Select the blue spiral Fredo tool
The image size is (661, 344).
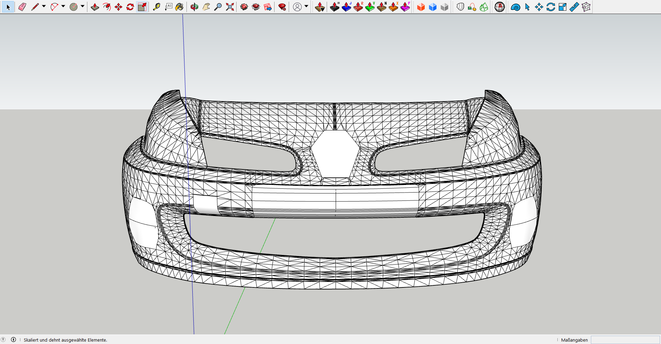[x=515, y=7]
